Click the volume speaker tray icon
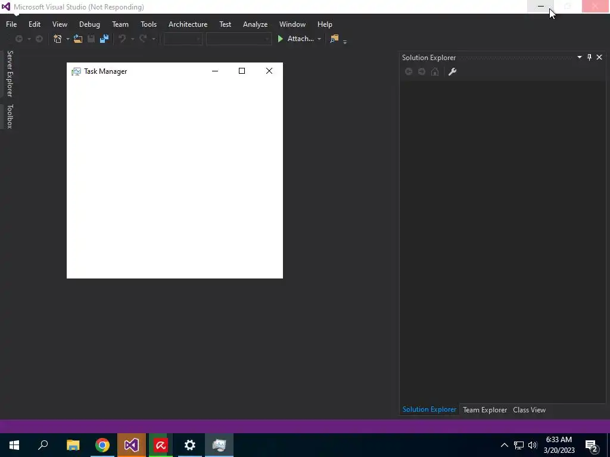The height and width of the screenshot is (457, 610). pyautogui.click(x=533, y=445)
